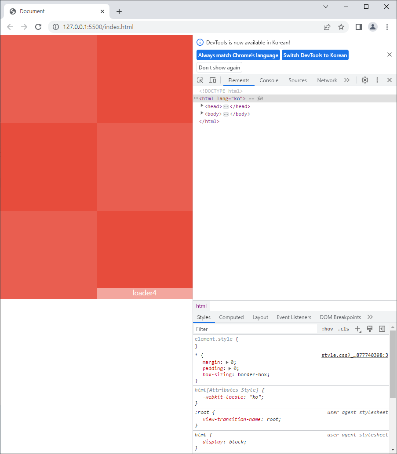Open Chrome side panel
Image resolution: width=397 pixels, height=454 pixels.
tap(358, 27)
